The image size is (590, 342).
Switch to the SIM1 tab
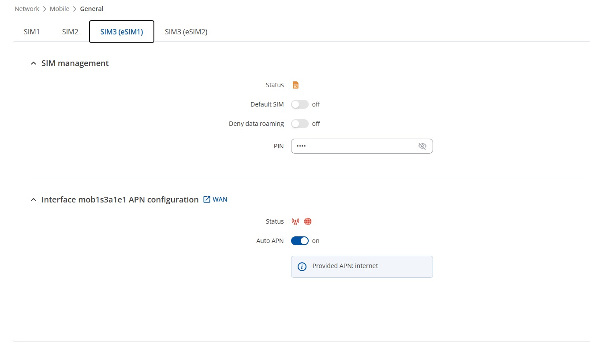pyautogui.click(x=32, y=32)
